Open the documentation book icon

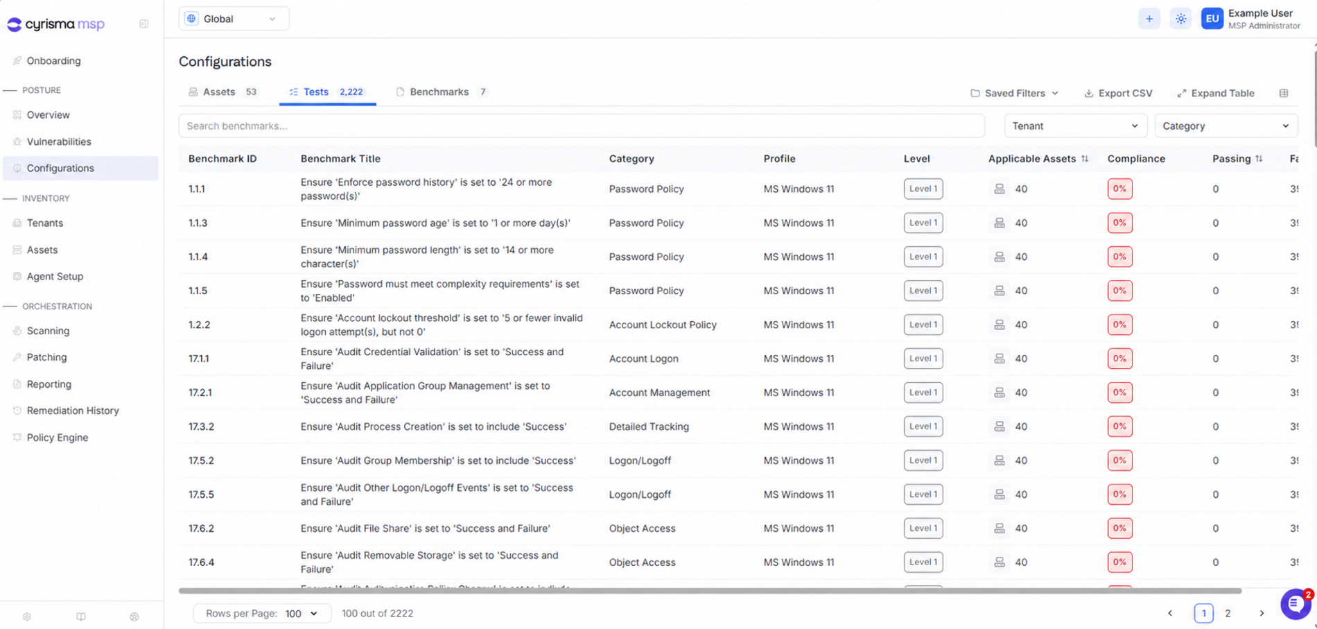pyautogui.click(x=81, y=617)
